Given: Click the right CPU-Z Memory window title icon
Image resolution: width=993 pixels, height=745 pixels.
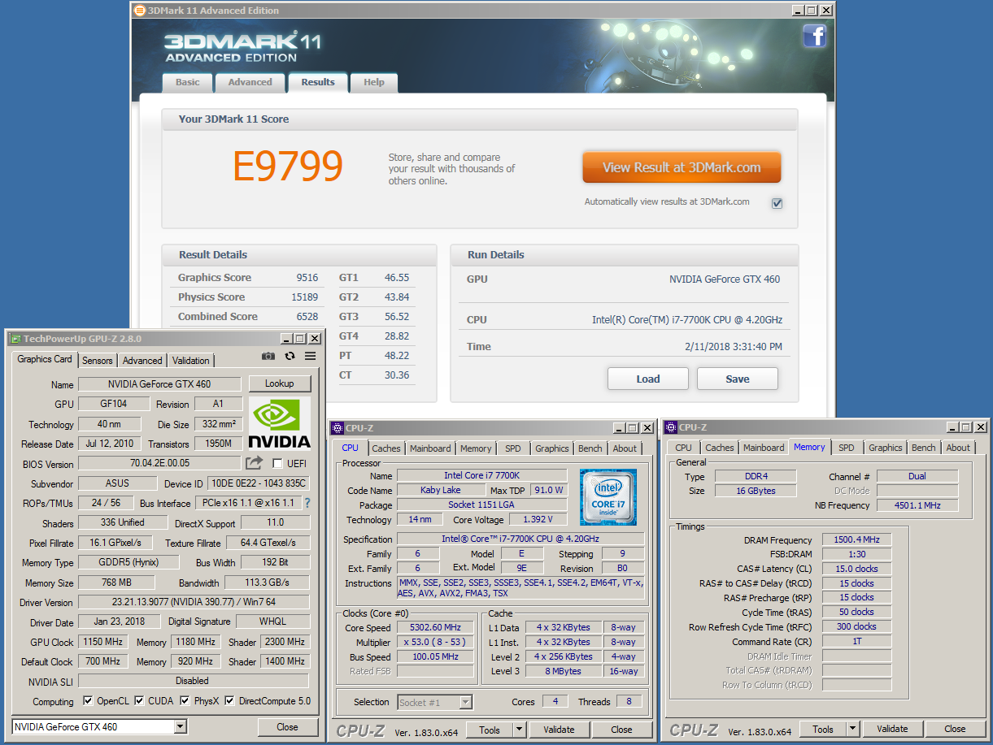Looking at the screenshot, I should pyautogui.click(x=671, y=427).
